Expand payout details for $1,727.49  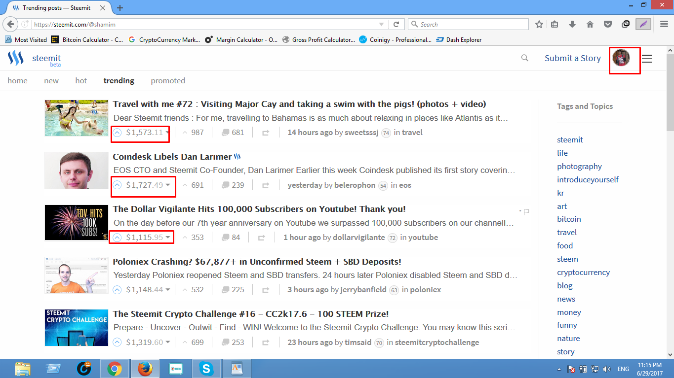[168, 185]
